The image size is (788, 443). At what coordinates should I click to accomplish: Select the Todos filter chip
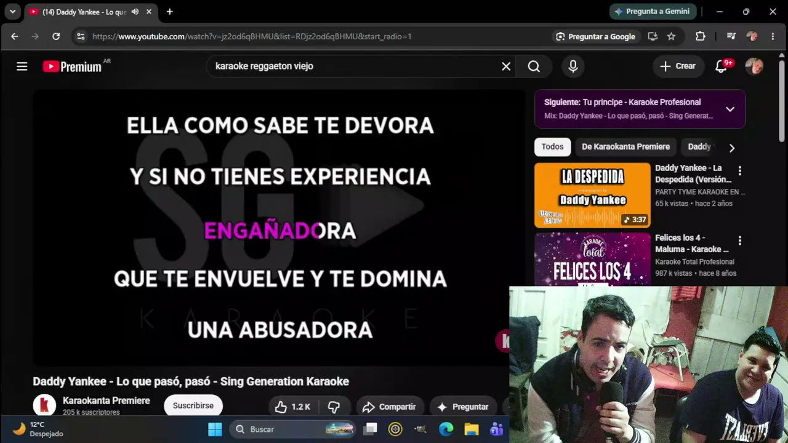point(553,147)
